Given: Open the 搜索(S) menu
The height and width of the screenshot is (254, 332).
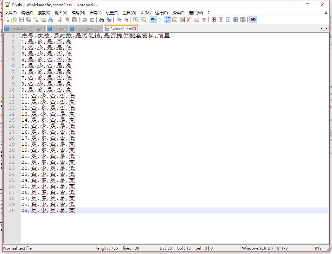Looking at the screenshot, I should coord(44,13).
